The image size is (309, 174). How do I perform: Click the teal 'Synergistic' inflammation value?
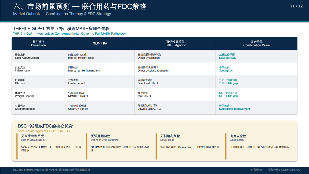(x=226, y=71)
